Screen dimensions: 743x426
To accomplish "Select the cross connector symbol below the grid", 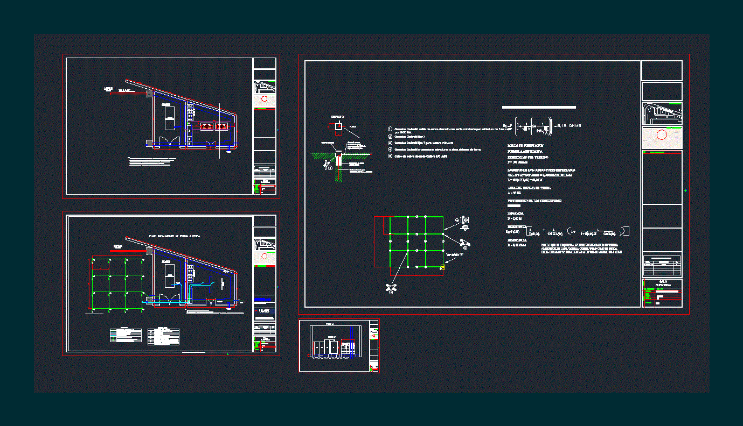I will [392, 288].
